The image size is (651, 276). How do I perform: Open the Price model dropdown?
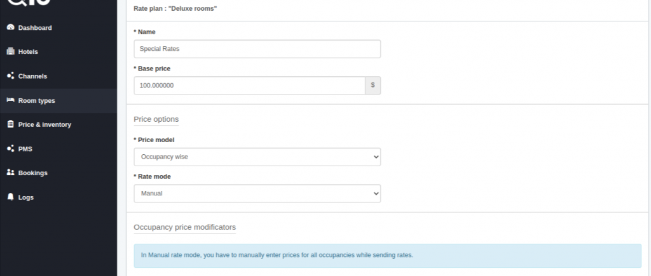(257, 157)
